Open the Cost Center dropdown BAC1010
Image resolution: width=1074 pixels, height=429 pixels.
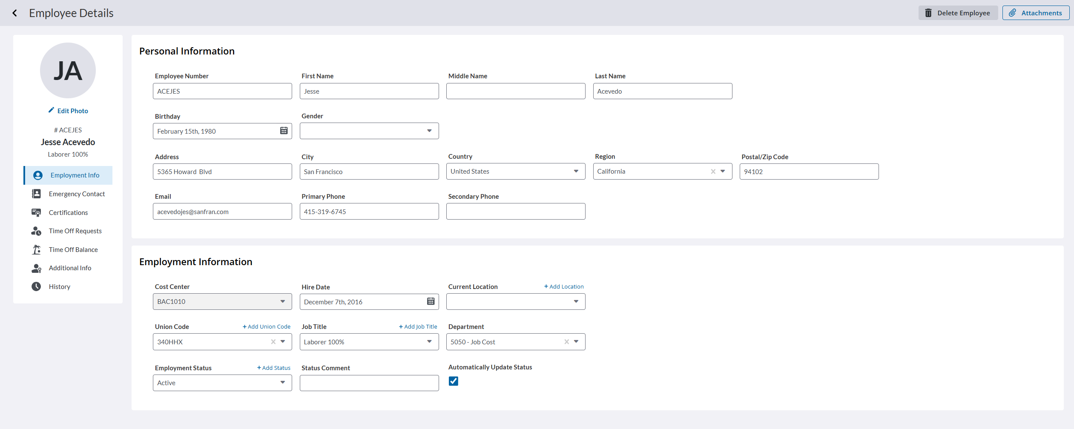click(x=222, y=301)
